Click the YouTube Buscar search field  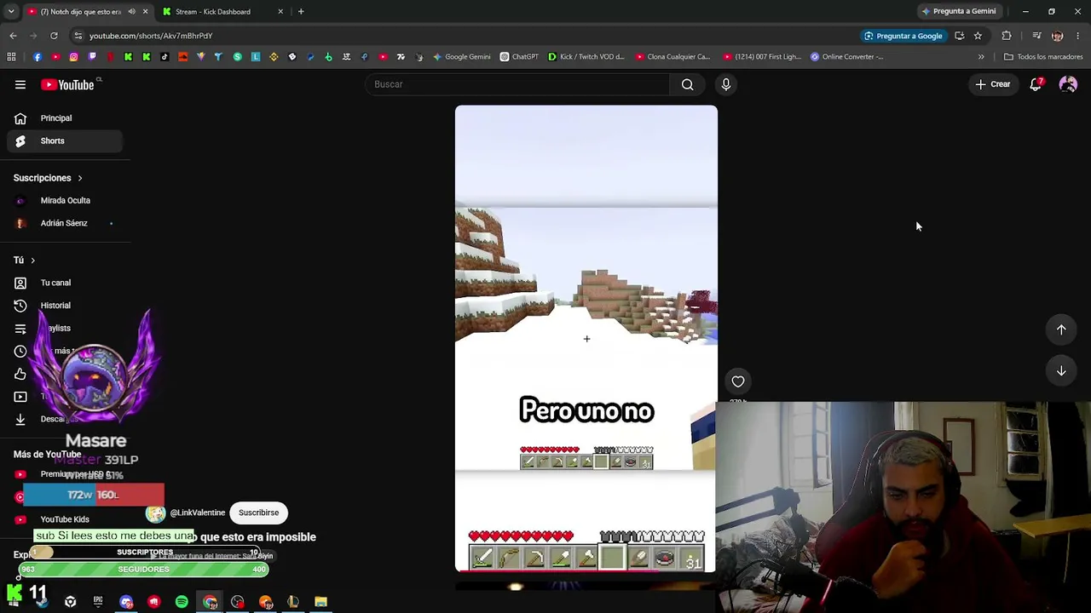click(517, 84)
